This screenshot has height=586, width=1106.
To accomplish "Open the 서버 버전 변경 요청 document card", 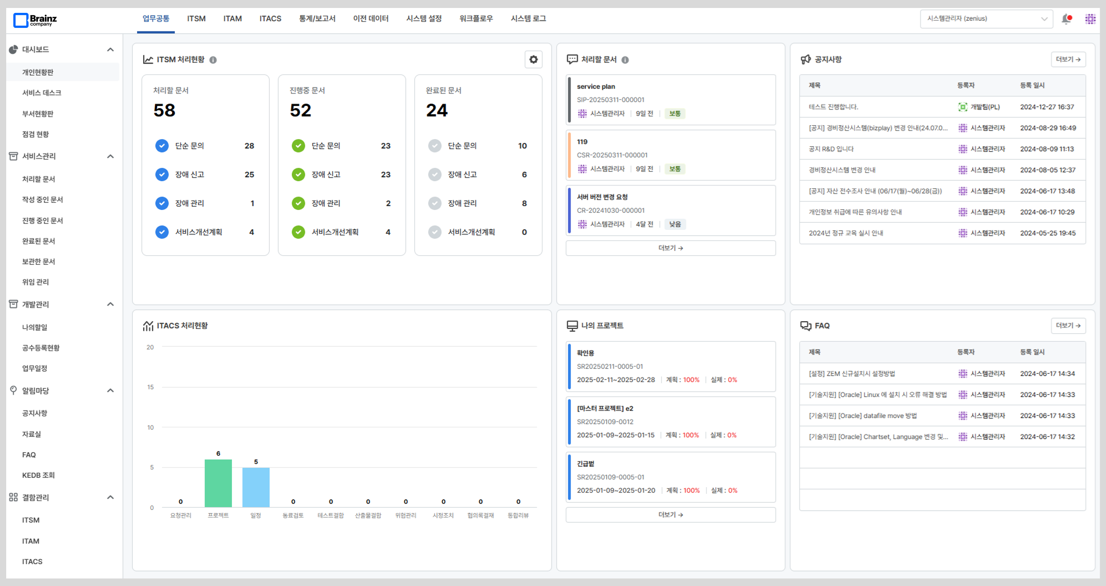I will (x=671, y=210).
